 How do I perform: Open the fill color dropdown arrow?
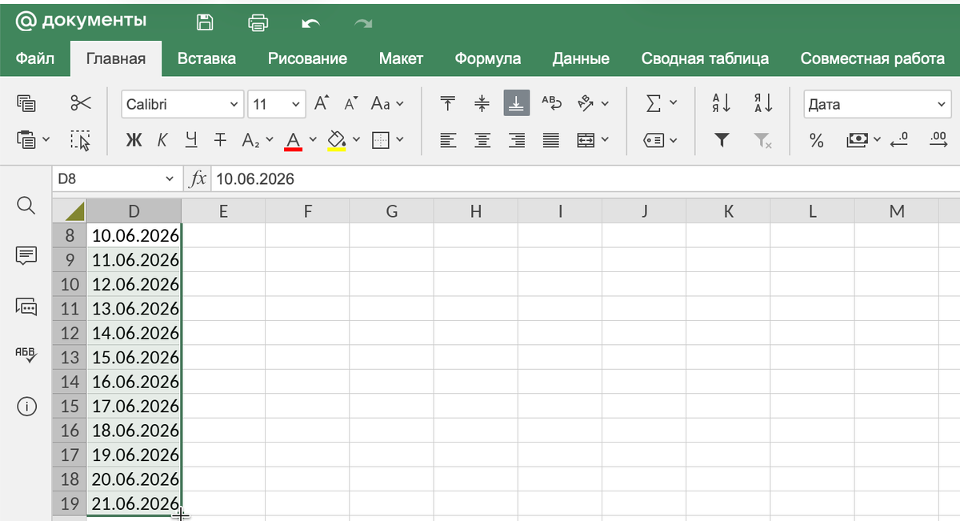(356, 140)
